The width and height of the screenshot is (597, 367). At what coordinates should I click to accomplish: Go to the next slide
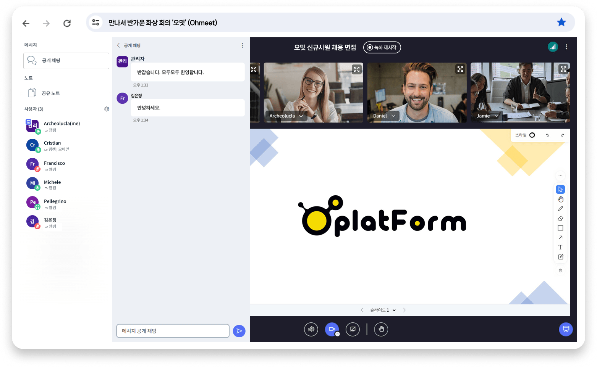click(x=404, y=310)
